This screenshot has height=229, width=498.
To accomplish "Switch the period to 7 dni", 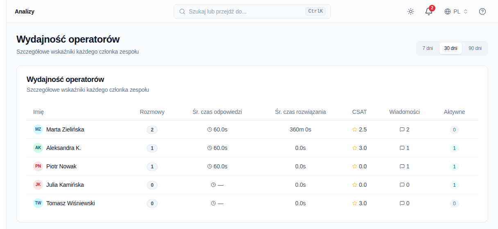I will tap(428, 48).
